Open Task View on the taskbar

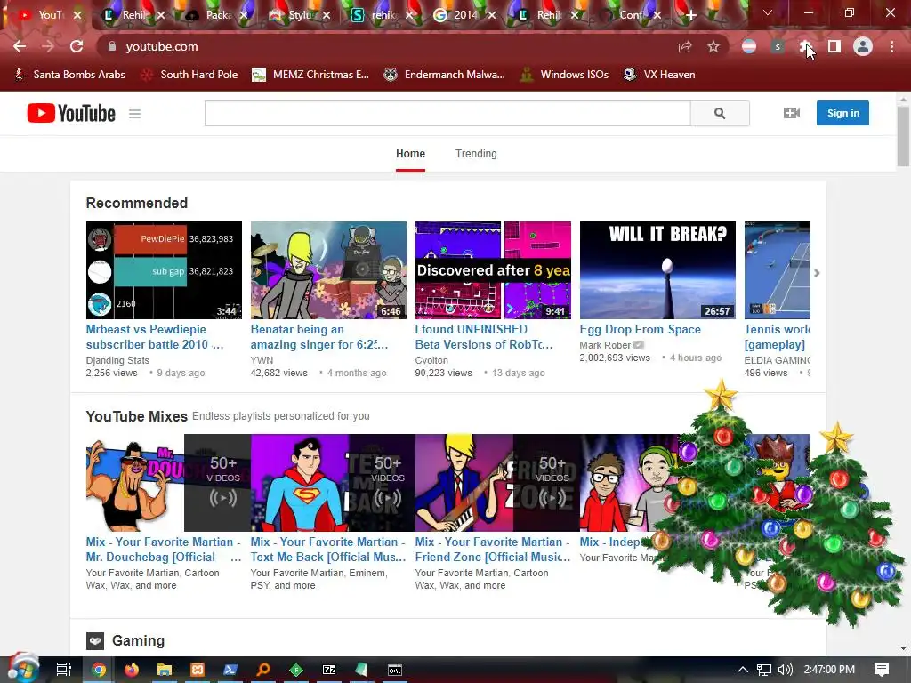pos(64,670)
